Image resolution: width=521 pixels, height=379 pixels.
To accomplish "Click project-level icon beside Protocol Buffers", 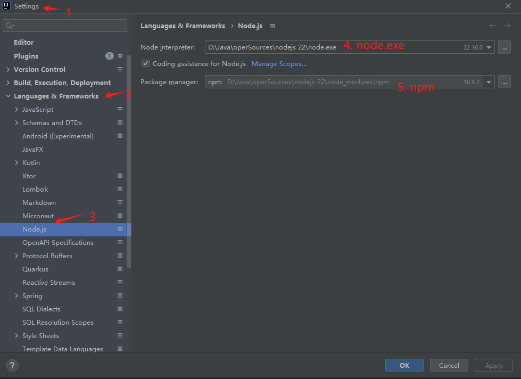I will 120,256.
